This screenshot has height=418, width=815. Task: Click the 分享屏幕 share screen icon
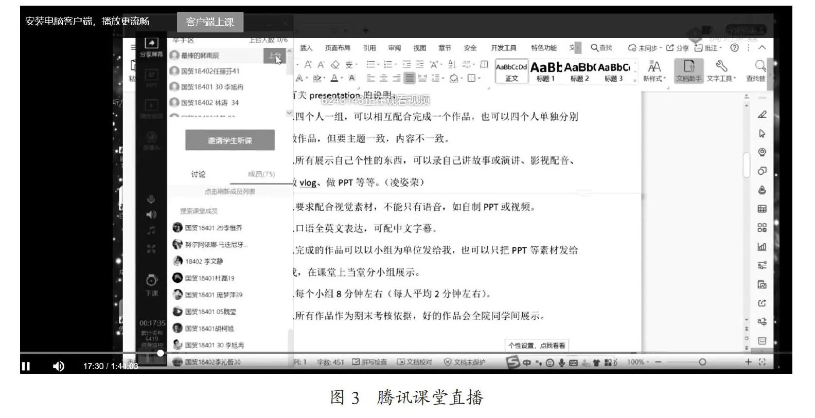click(x=151, y=47)
